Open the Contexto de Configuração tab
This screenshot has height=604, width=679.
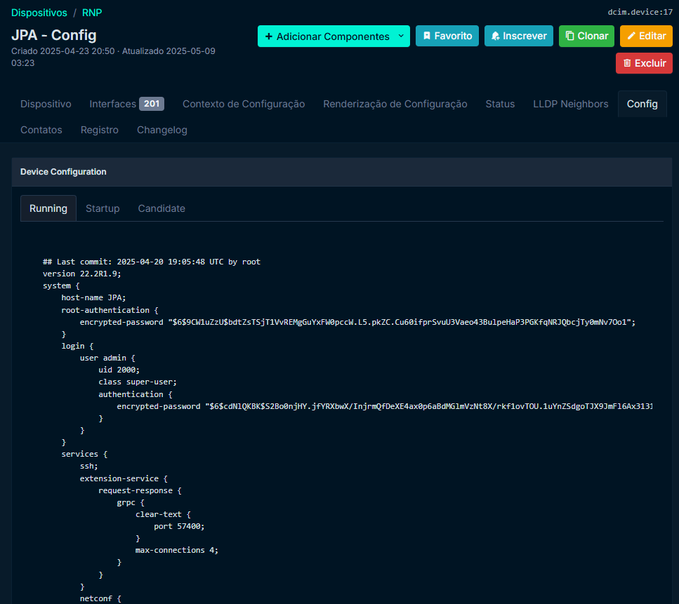(x=244, y=103)
